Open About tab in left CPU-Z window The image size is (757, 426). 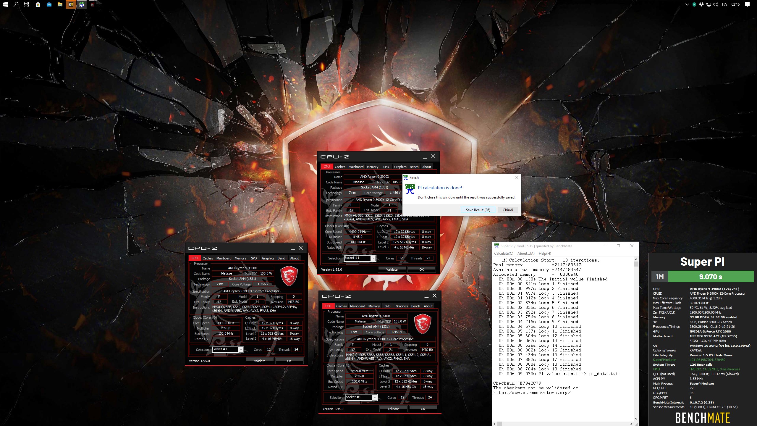(x=294, y=258)
